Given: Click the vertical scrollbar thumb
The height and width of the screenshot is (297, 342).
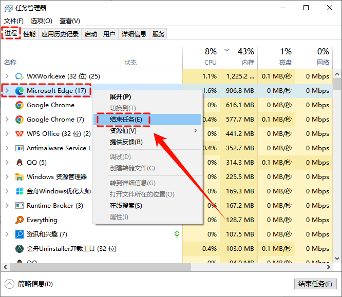Looking at the screenshot, I should pos(337,84).
